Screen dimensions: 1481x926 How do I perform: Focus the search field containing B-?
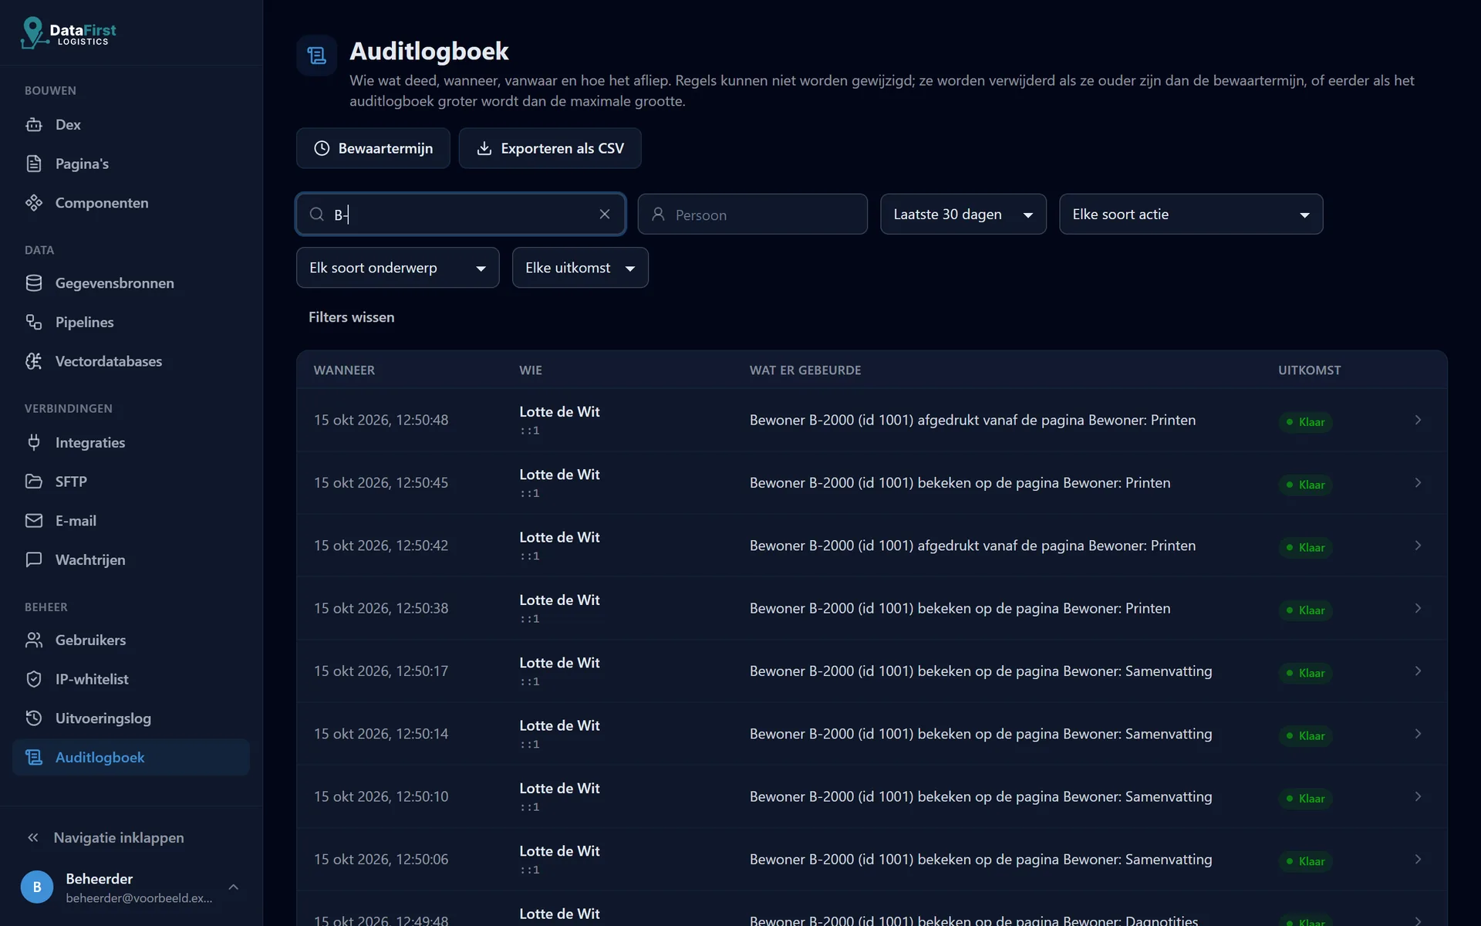click(x=460, y=215)
